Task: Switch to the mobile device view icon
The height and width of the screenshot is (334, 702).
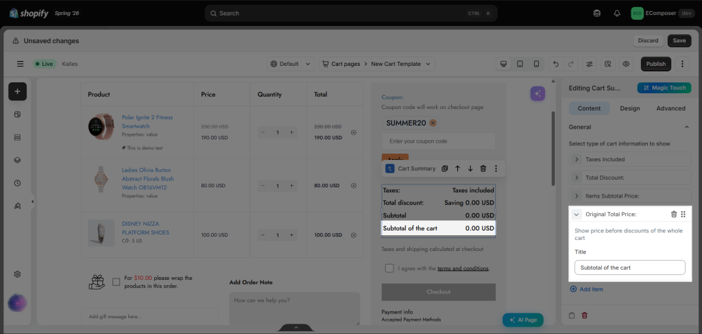Action: (536, 64)
